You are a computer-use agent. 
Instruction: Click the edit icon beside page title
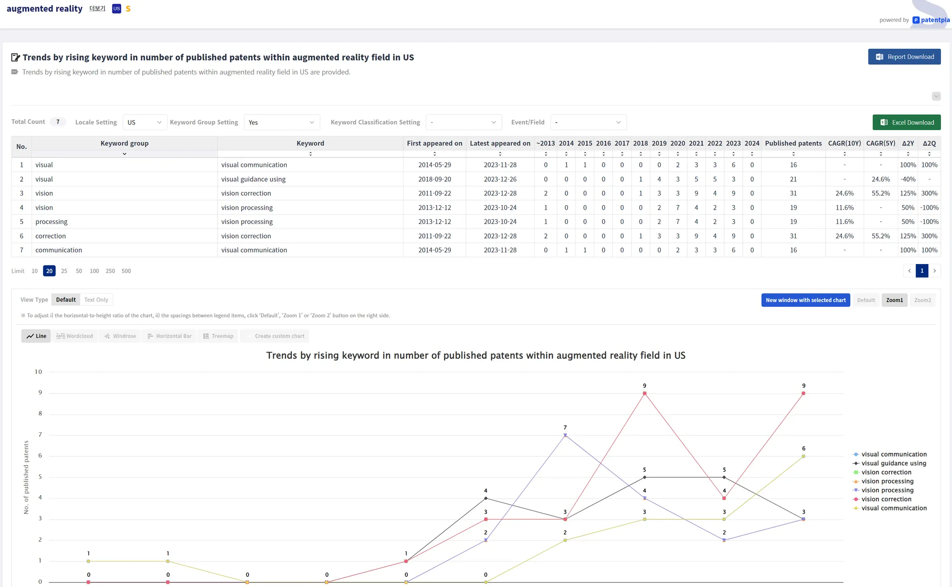[15, 58]
